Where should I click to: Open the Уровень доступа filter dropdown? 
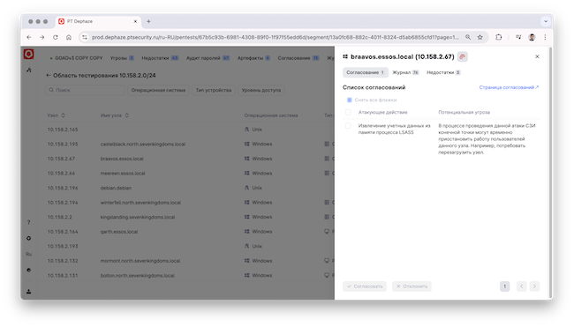point(261,90)
